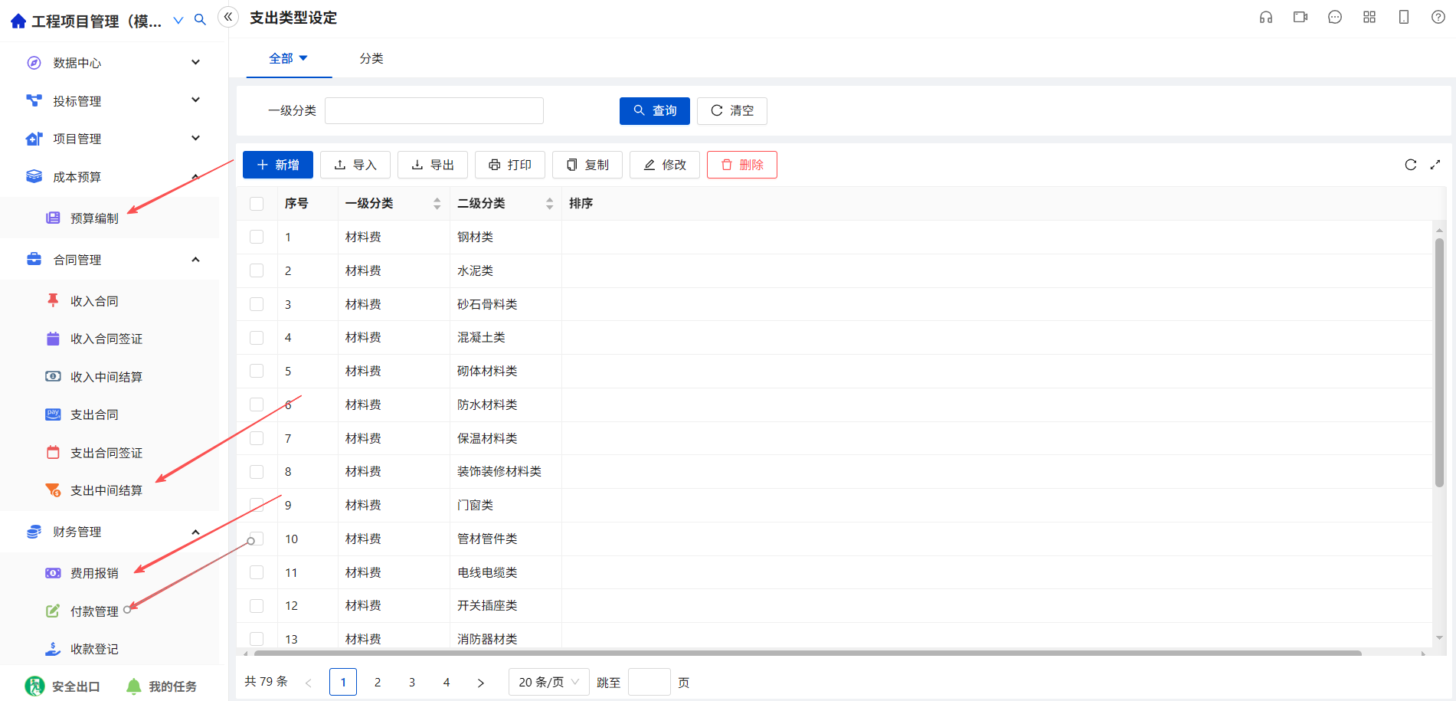Open the help question mark icon
1456x701 pixels.
(x=1438, y=17)
